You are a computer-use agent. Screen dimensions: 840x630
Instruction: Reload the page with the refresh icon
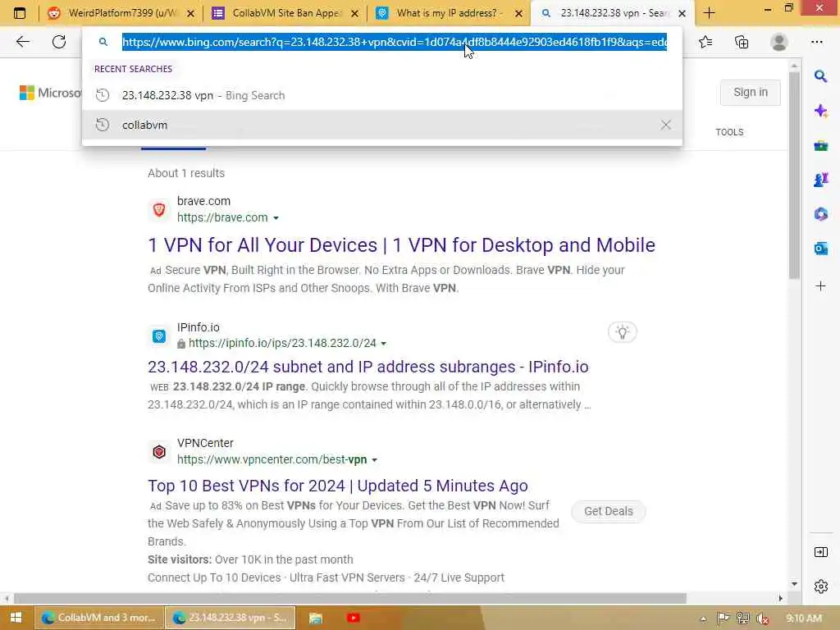59,42
